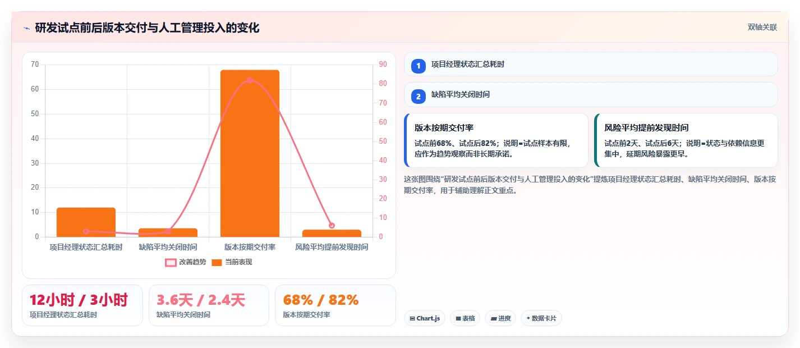Click the chart title 研发试点前后版本交付与人工管理投入的变化
The height and width of the screenshot is (348, 800).
[x=147, y=28]
